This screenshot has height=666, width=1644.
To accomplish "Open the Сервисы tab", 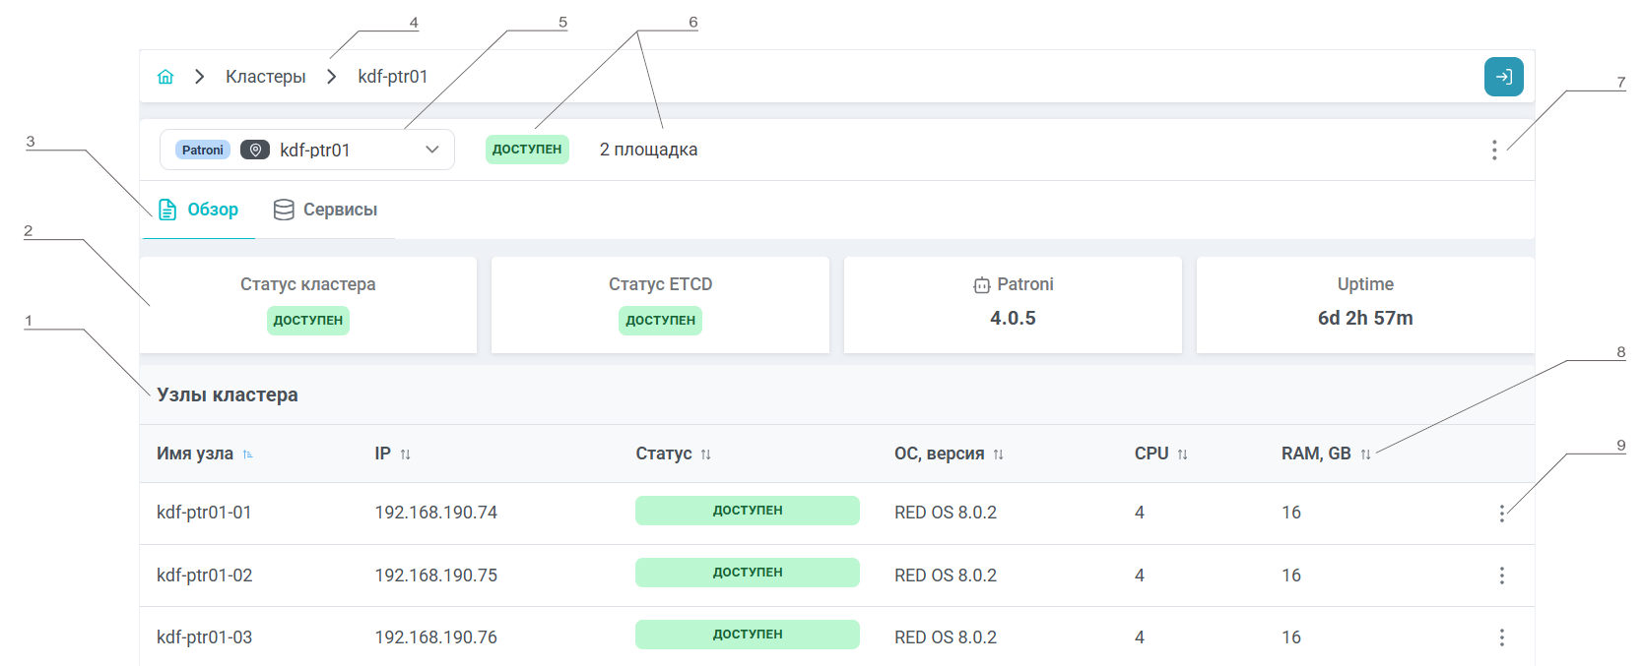I will (x=325, y=210).
